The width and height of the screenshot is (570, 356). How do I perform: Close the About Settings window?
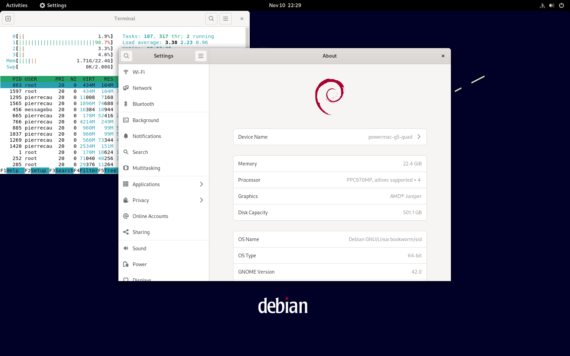click(x=443, y=56)
